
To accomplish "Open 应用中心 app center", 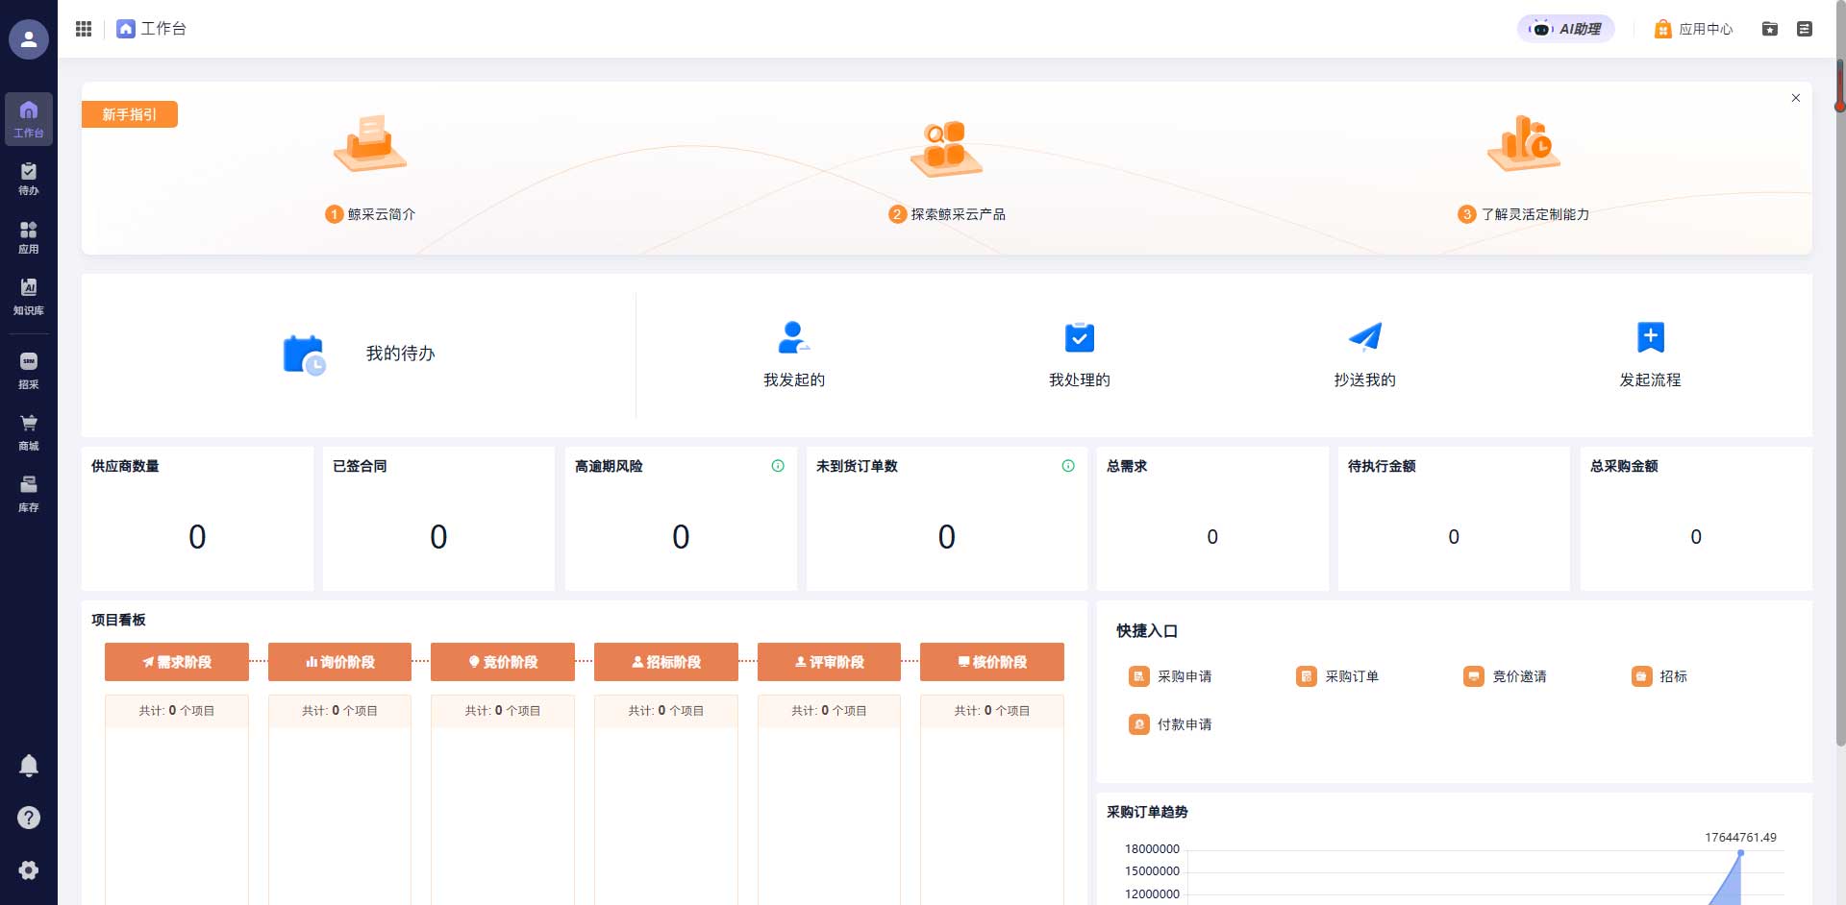I will click(x=1694, y=29).
